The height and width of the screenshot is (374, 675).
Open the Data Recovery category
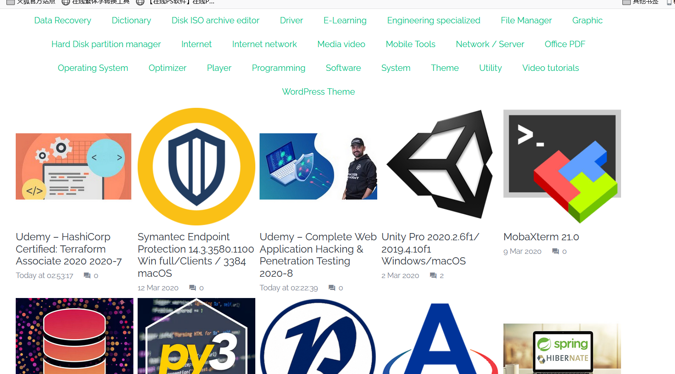click(x=62, y=20)
